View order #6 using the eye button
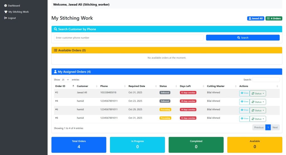The height and width of the screenshot is (155, 286). click(244, 110)
